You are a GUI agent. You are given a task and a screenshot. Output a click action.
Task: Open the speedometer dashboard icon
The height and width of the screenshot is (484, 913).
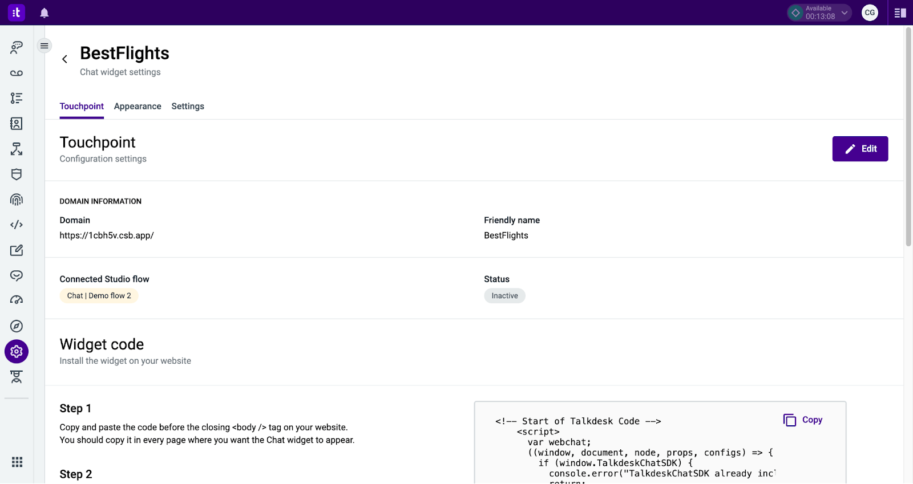(17, 300)
